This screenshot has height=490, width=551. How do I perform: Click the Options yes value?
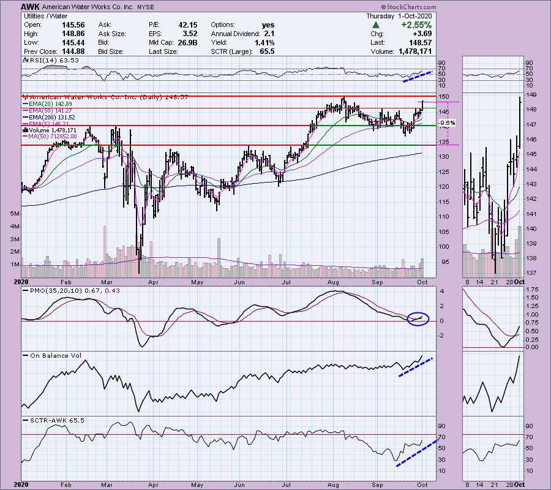[268, 25]
